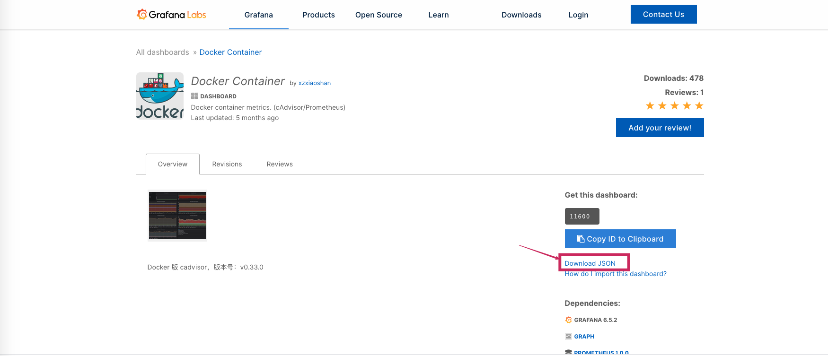Image resolution: width=828 pixels, height=356 pixels.
Task: Click the Contact Us button
Action: [663, 14]
